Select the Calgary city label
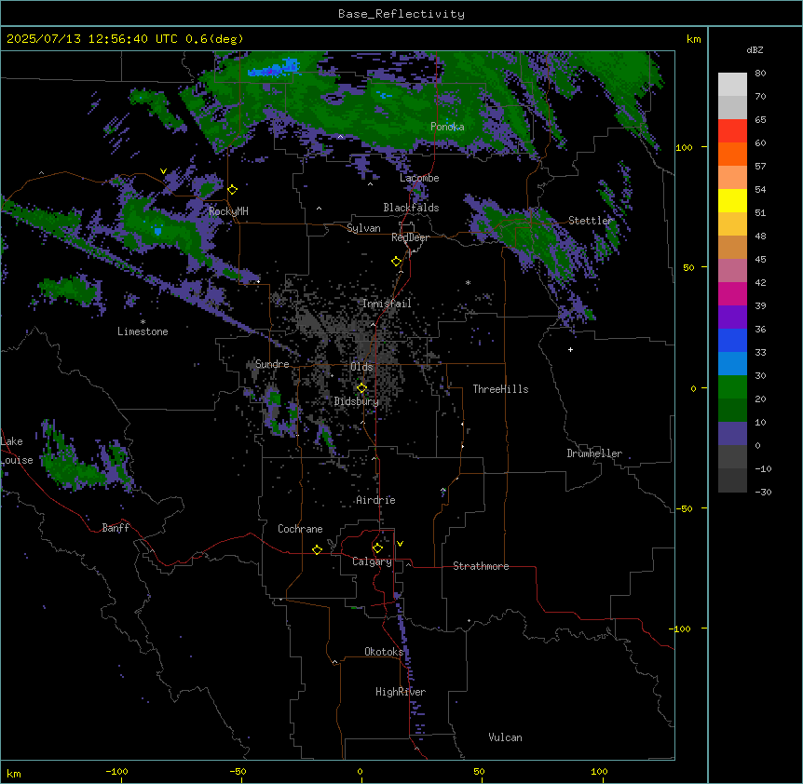 [372, 561]
